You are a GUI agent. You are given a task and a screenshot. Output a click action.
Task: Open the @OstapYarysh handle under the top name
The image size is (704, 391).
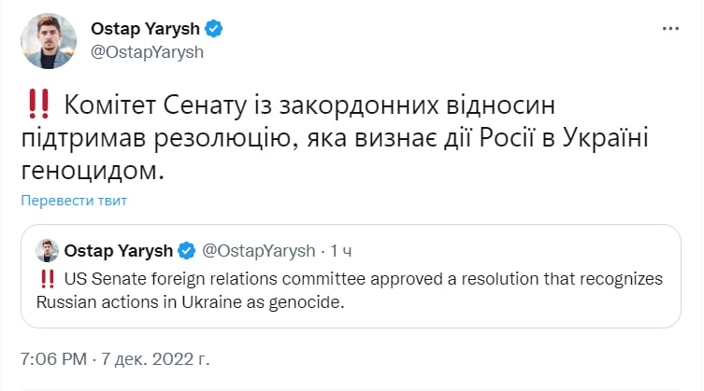click(x=147, y=52)
